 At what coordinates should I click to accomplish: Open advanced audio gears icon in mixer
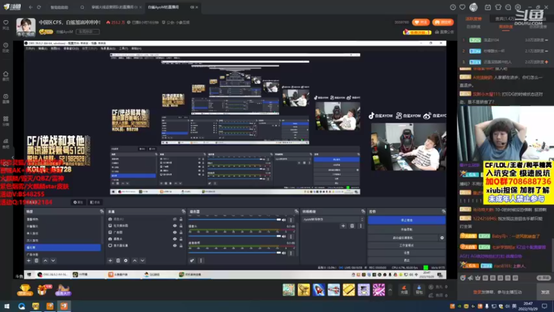[x=192, y=261]
